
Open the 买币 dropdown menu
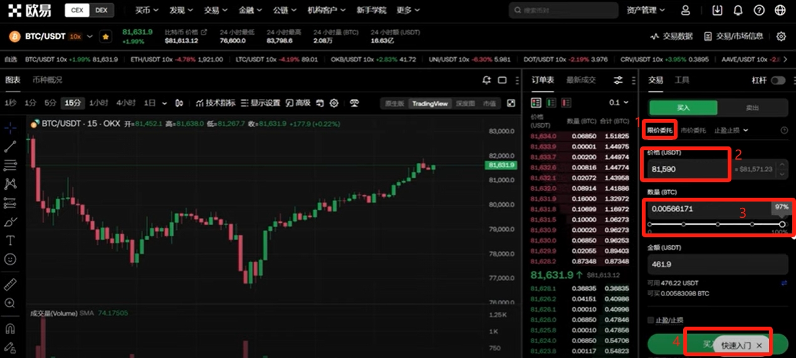click(x=147, y=11)
